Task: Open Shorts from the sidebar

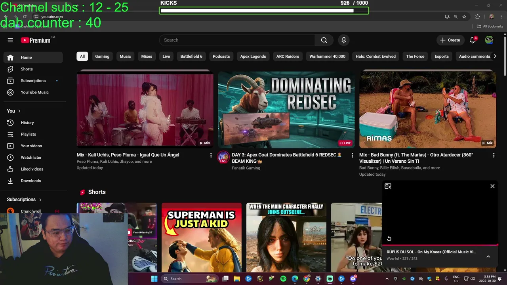Action: [33, 69]
